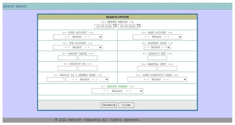Click the first Manual Rept input field

147,68
